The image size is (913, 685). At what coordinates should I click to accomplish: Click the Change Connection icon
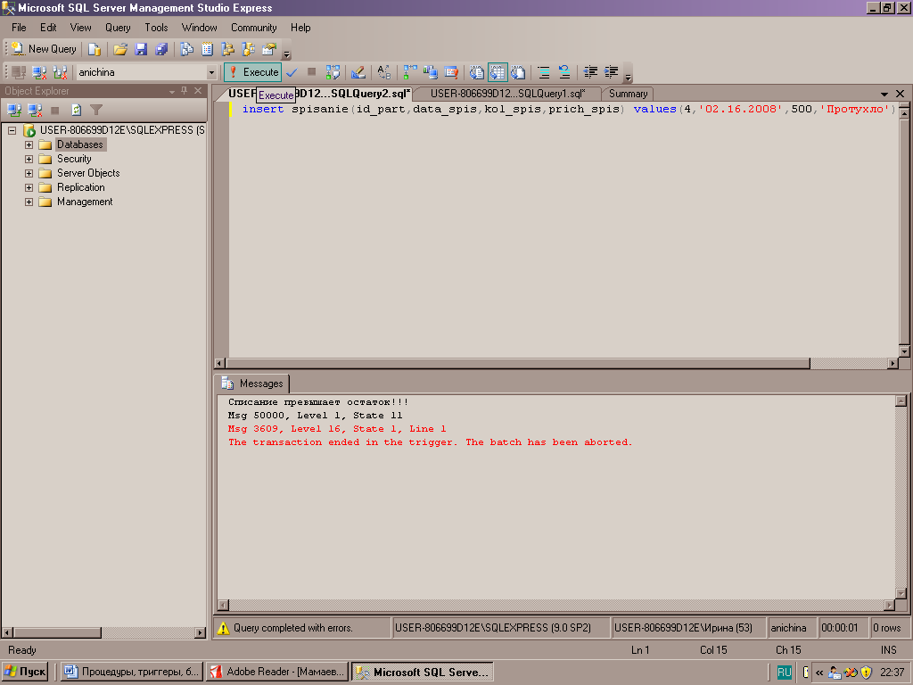60,72
